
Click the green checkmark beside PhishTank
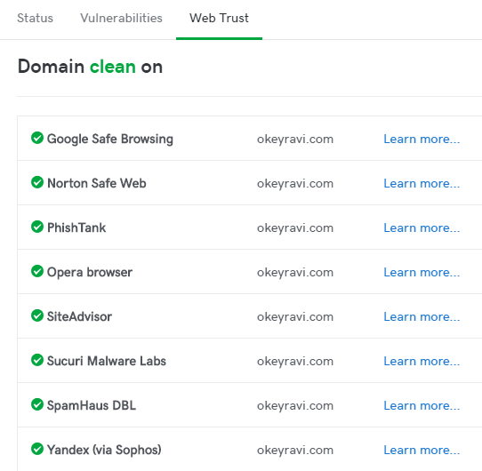click(x=37, y=227)
